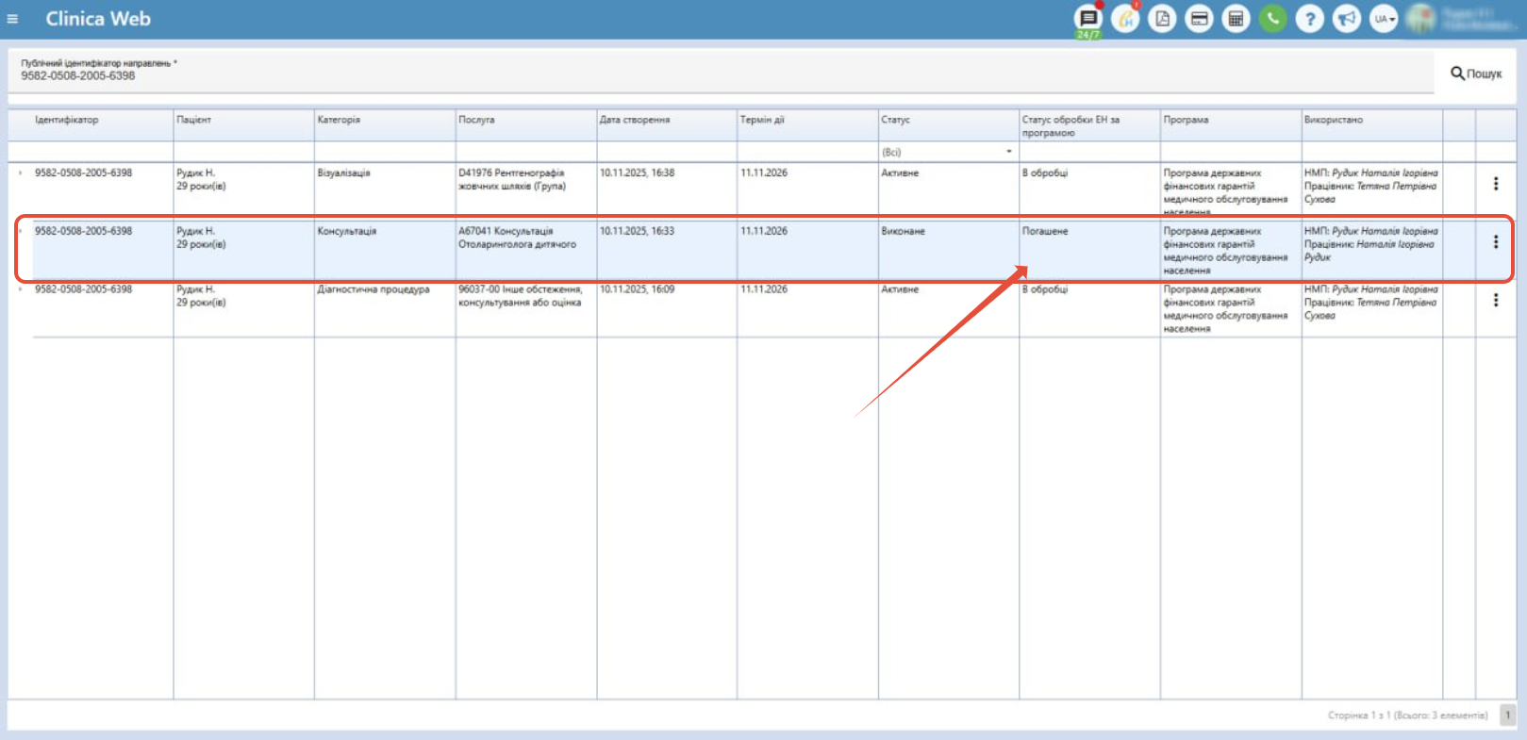Click the Пацієнт column filter field

pyautogui.click(x=243, y=152)
